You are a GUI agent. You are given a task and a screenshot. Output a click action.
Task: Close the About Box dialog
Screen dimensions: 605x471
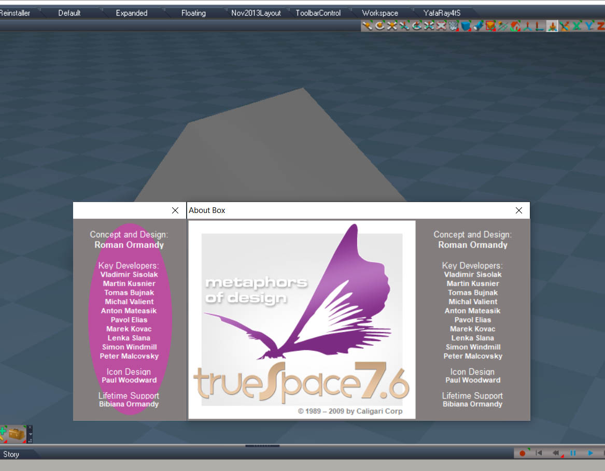pyautogui.click(x=518, y=210)
